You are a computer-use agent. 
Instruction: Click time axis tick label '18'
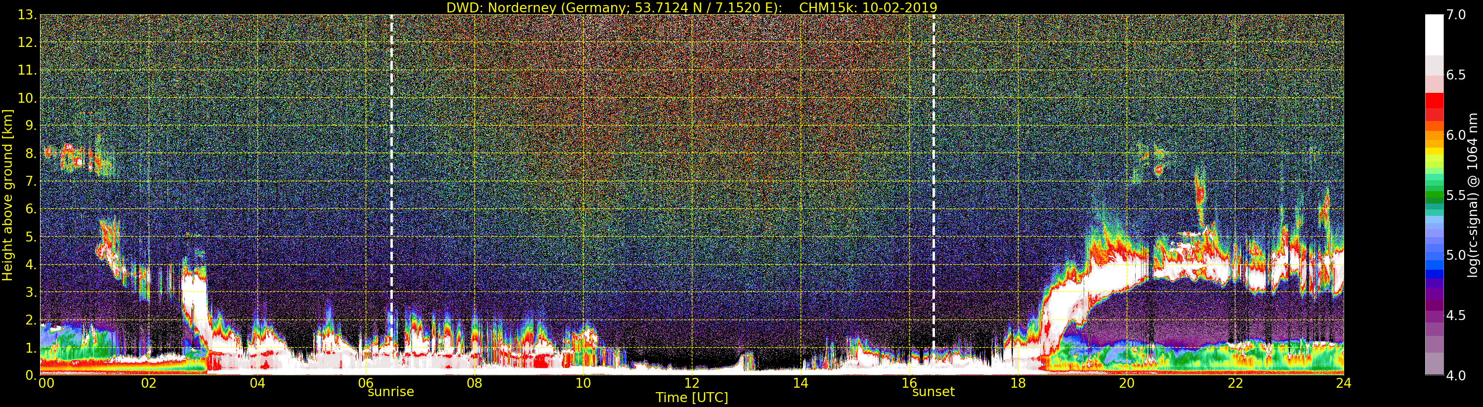click(1018, 383)
